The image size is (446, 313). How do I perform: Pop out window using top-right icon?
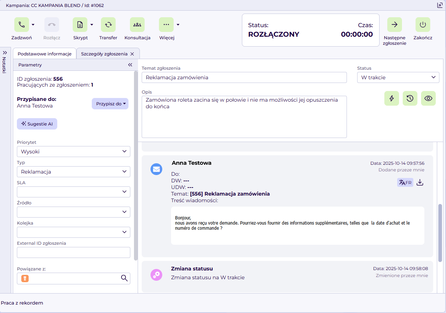(439, 5)
